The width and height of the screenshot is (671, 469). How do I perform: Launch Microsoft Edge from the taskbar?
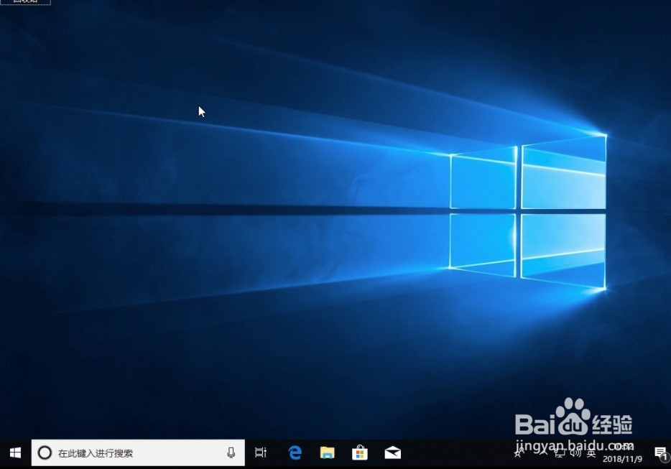[x=295, y=452]
